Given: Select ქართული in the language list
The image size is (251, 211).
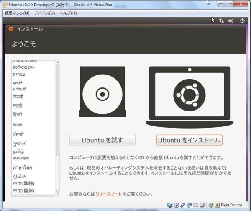Looking at the screenshot, I should pyautogui.click(x=24, y=67).
